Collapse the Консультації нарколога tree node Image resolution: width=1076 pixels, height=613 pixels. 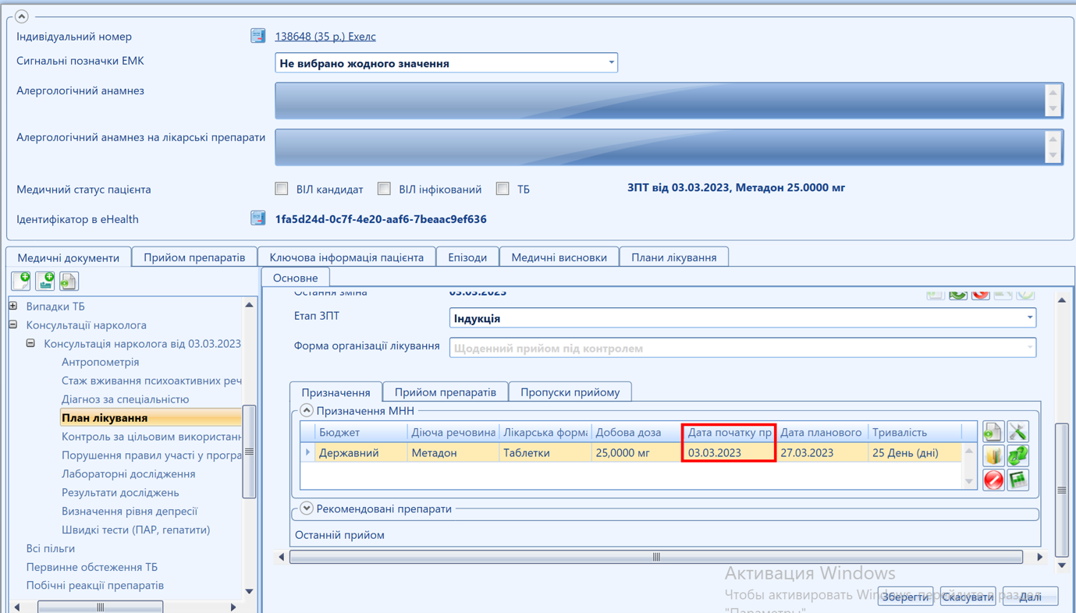tap(13, 324)
